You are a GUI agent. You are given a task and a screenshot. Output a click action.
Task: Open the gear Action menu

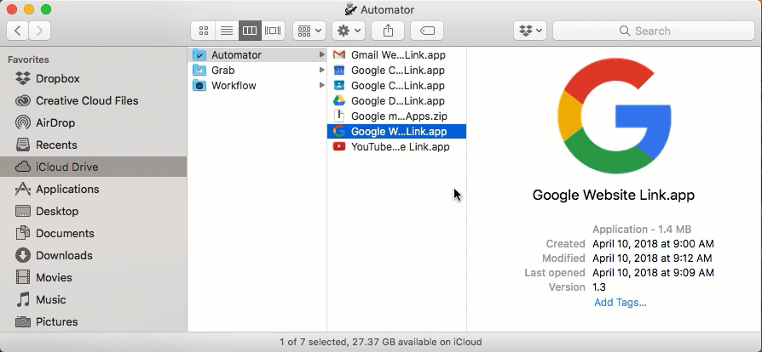pos(349,31)
